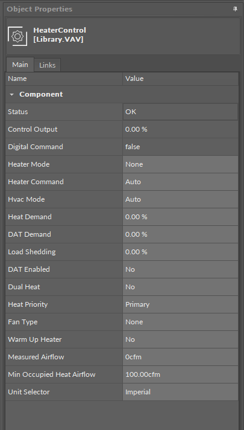Open the Unit Selector Imperial dropdown
This screenshot has height=430, width=244.
180,393
